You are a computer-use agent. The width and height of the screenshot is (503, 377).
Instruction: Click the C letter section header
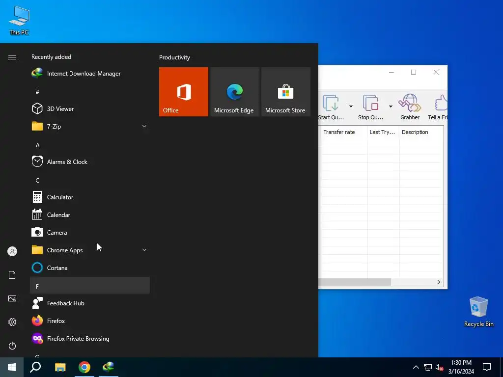pos(90,181)
